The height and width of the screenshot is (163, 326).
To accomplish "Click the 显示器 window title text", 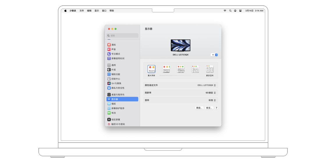I will tap(149, 29).
